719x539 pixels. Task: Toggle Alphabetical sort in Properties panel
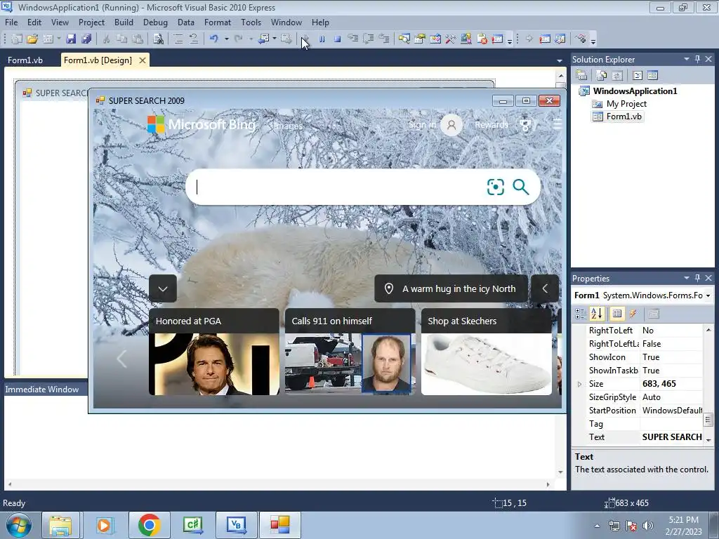pyautogui.click(x=597, y=314)
